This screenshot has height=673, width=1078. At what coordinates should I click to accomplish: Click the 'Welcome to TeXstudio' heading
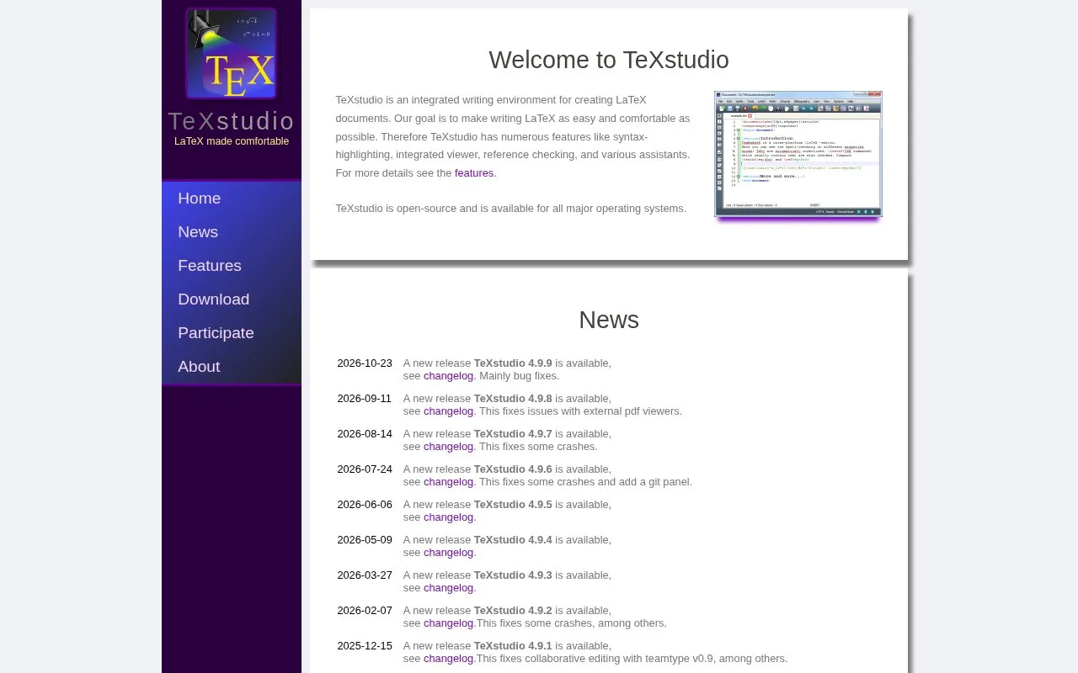609,60
